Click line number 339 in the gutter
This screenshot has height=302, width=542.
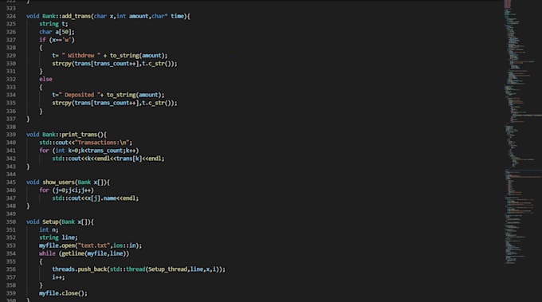click(x=11, y=135)
